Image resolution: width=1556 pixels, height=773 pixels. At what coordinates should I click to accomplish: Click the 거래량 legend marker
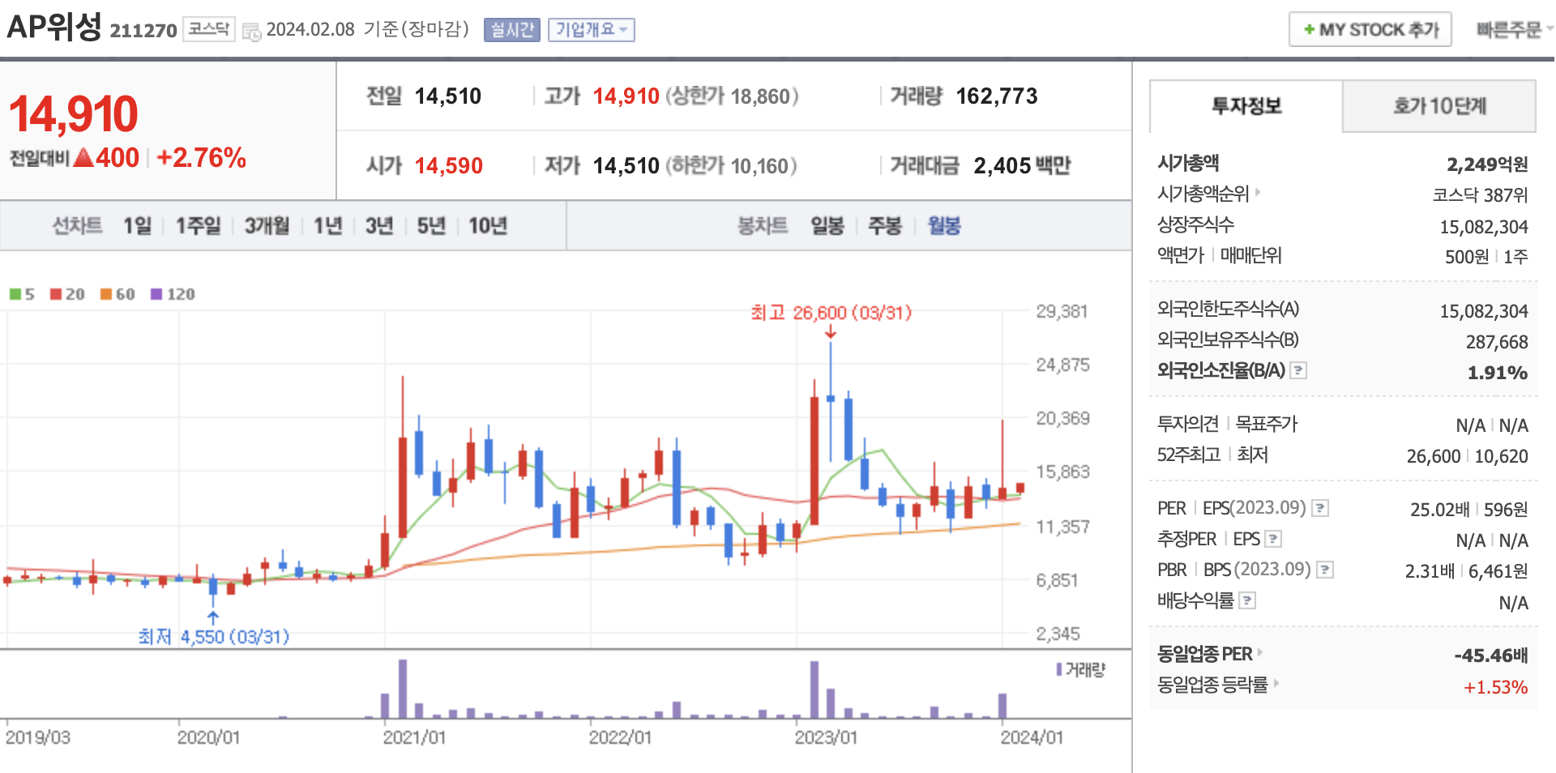point(1059,669)
